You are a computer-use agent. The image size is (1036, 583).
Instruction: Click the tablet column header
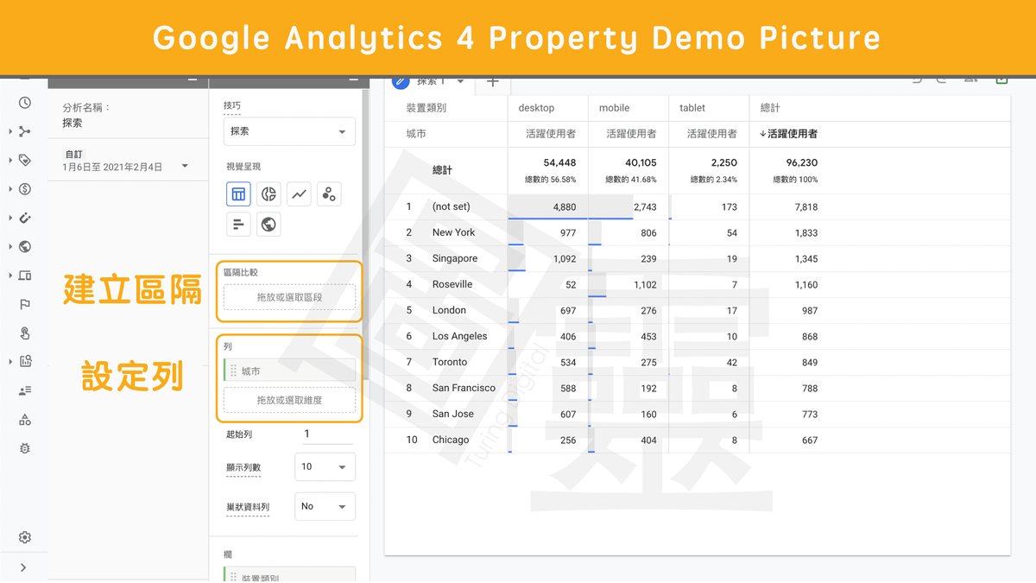(692, 108)
